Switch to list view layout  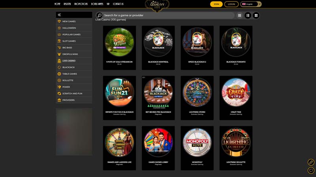coord(248,15)
